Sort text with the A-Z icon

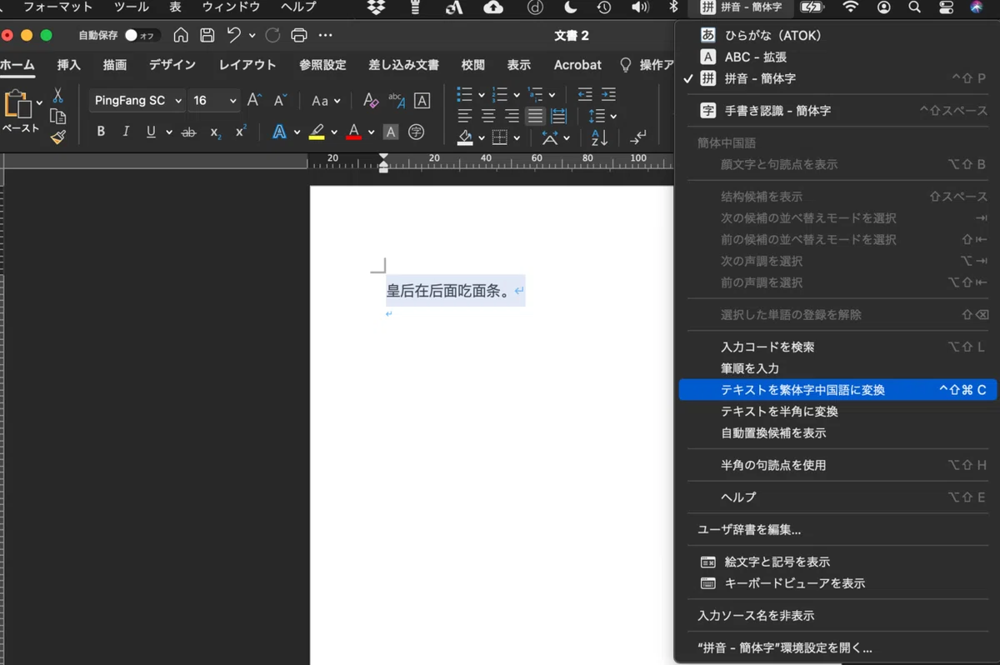click(x=599, y=137)
